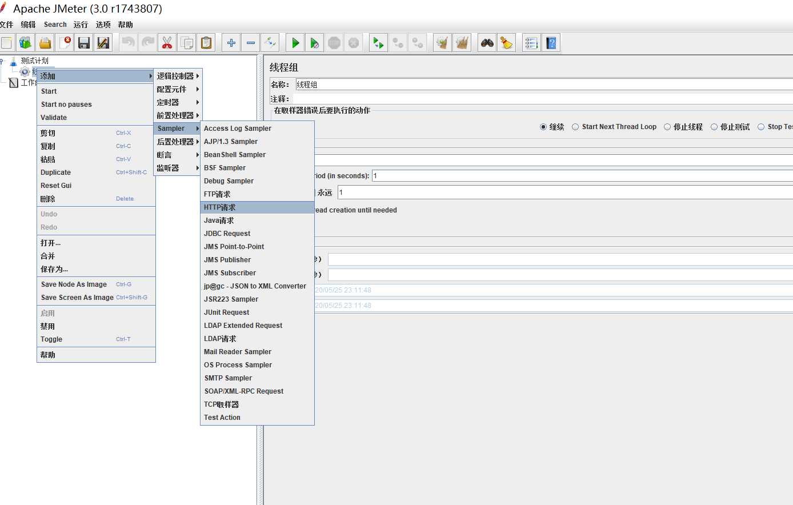Open the 文件 menu in menu bar
793x505 pixels.
pyautogui.click(x=6, y=25)
